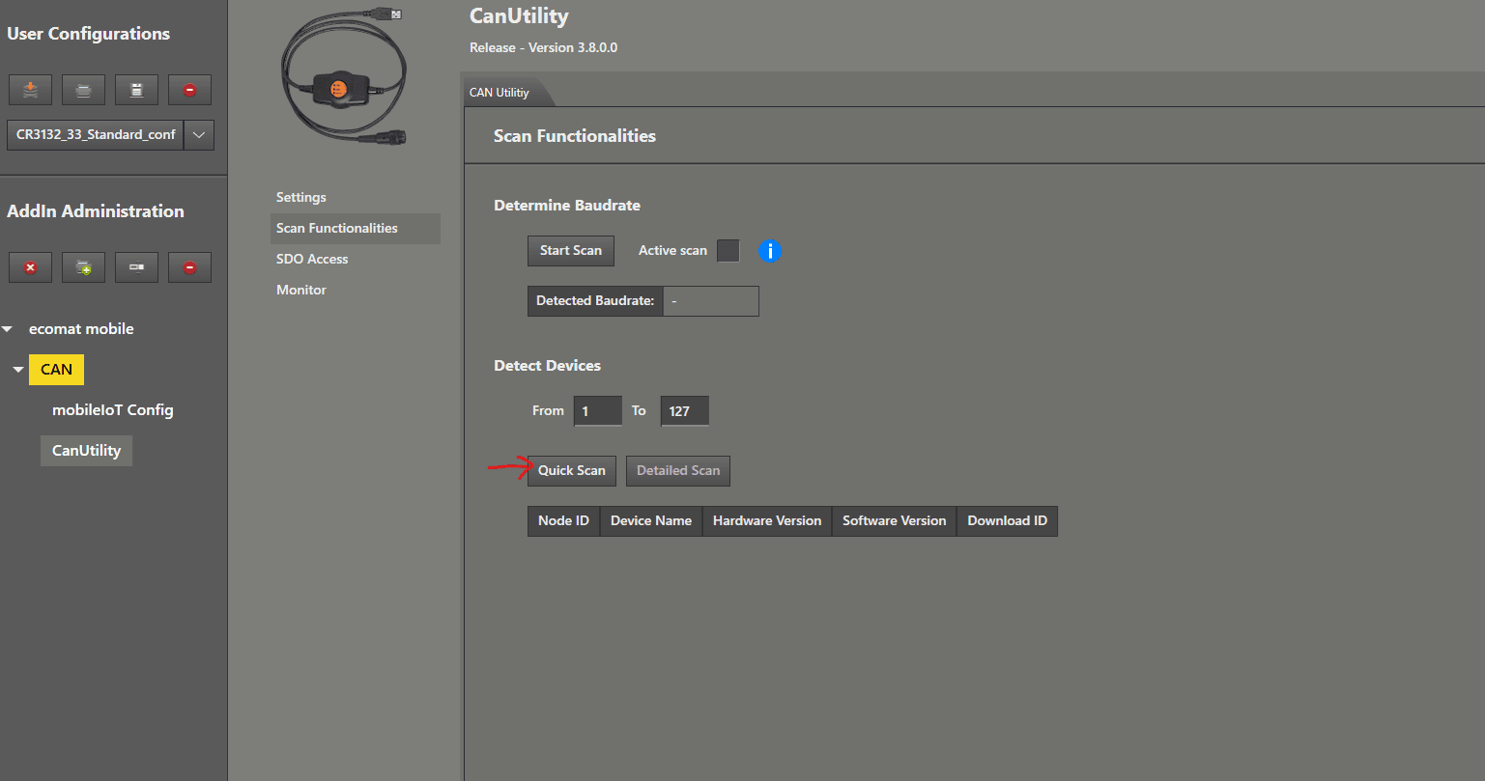Click the blue info icon beside Active scan
The height and width of the screenshot is (781, 1485).
pyautogui.click(x=770, y=251)
